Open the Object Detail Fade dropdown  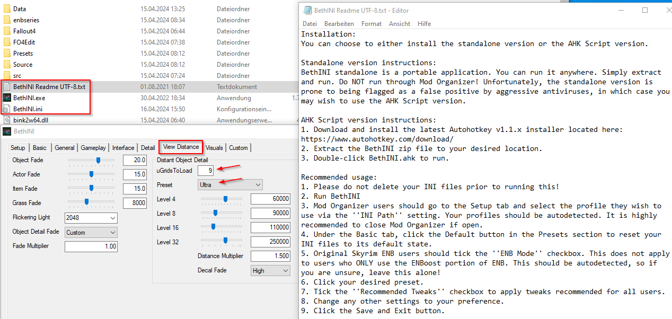coord(91,232)
